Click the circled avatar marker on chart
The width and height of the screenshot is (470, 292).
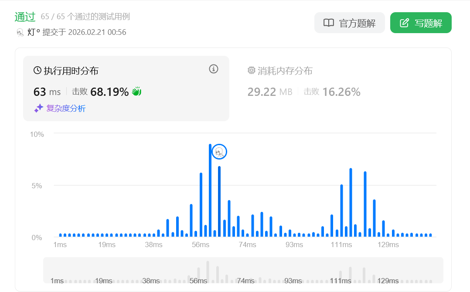220,152
